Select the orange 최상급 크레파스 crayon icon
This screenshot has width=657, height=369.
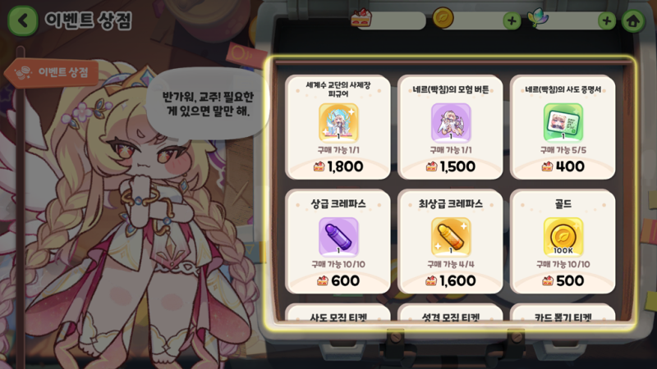[451, 237]
